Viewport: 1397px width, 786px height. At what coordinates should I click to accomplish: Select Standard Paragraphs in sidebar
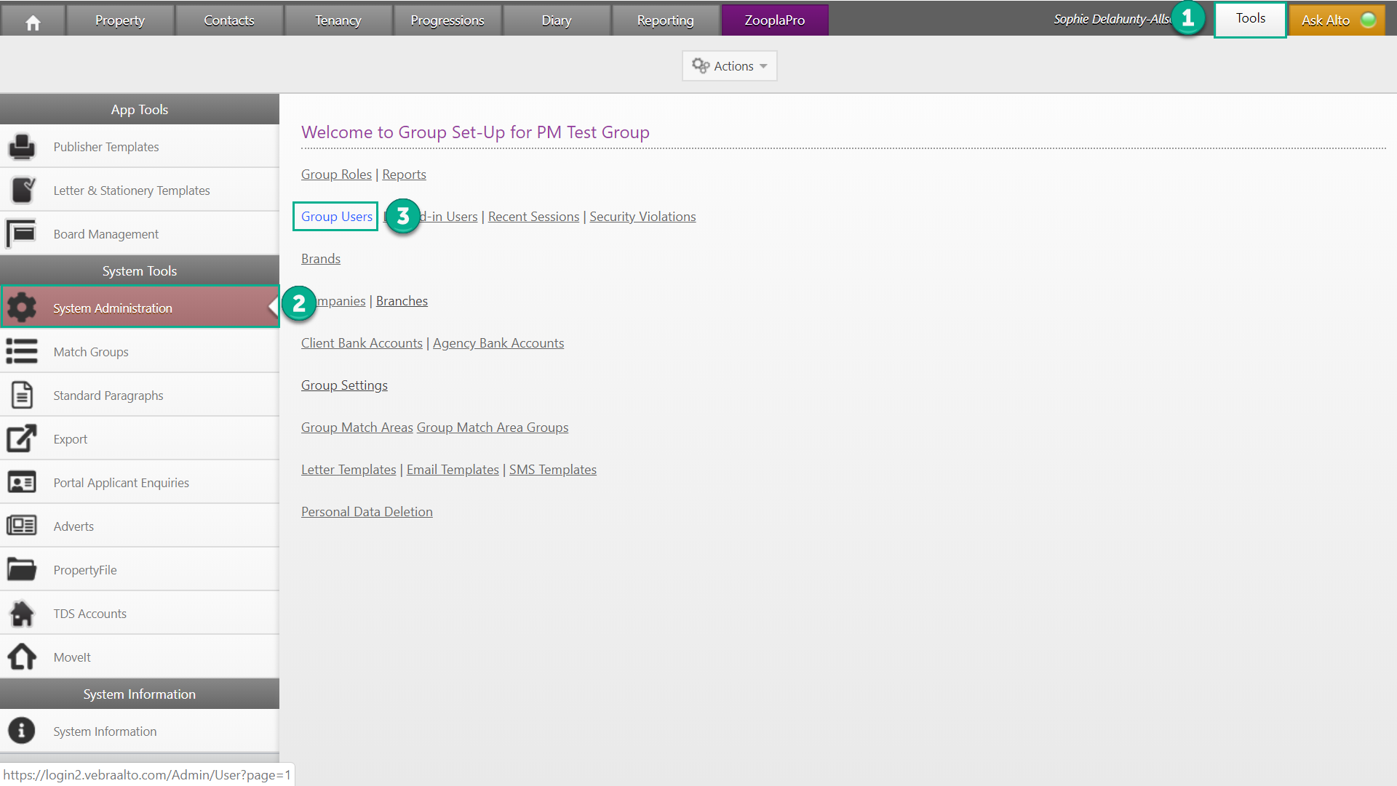point(108,396)
